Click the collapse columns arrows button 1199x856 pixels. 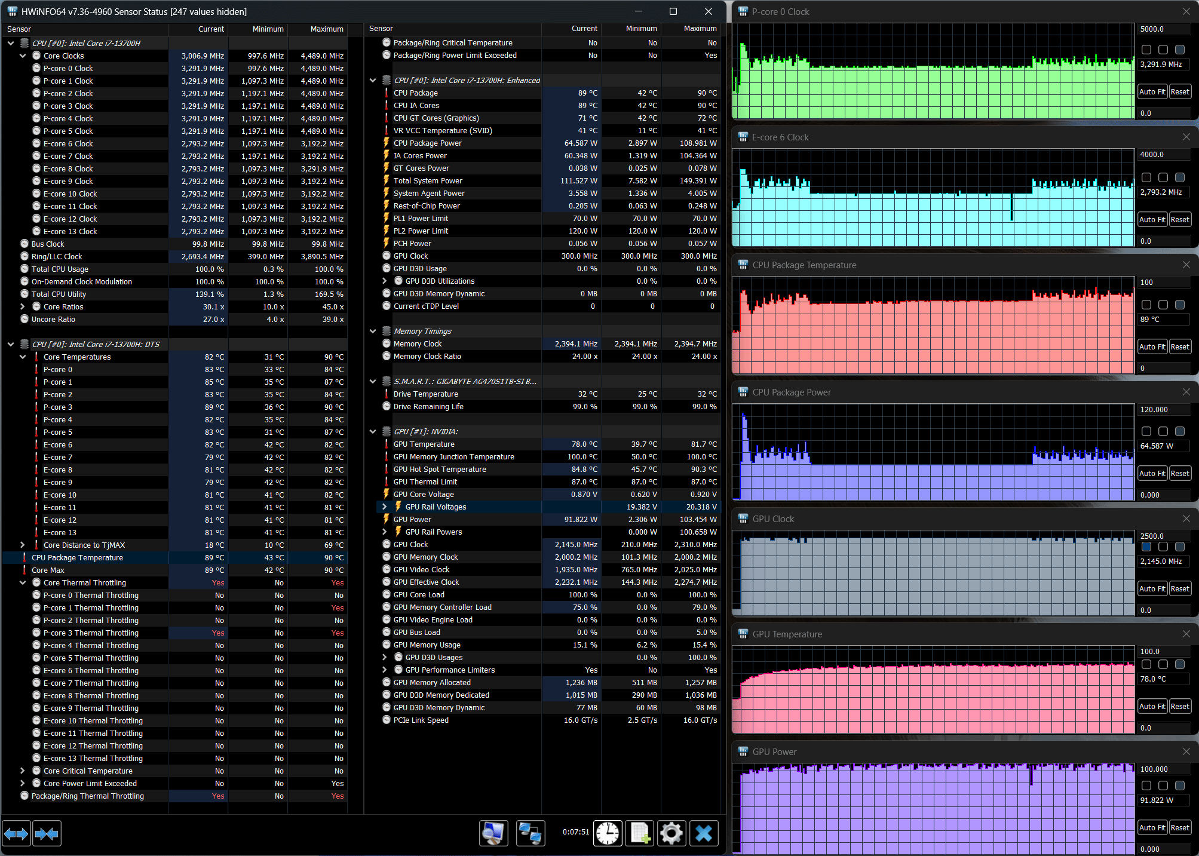pos(47,833)
